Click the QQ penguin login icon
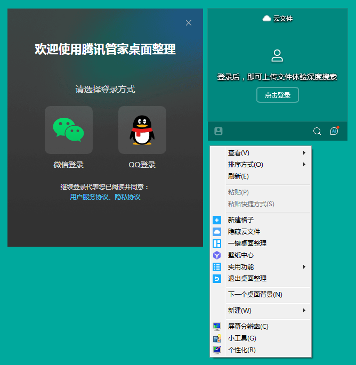Viewport: 356px width, 365px height. click(x=142, y=129)
